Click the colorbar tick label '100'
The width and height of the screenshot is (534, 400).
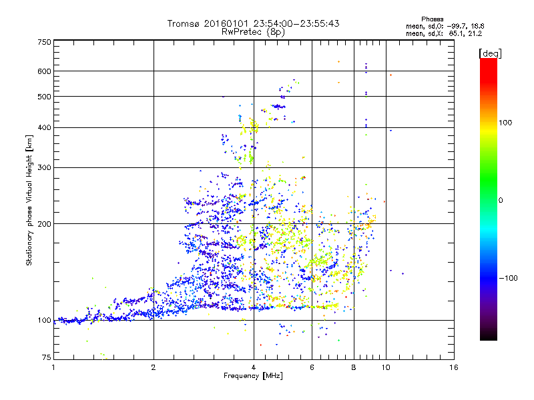tap(505, 123)
